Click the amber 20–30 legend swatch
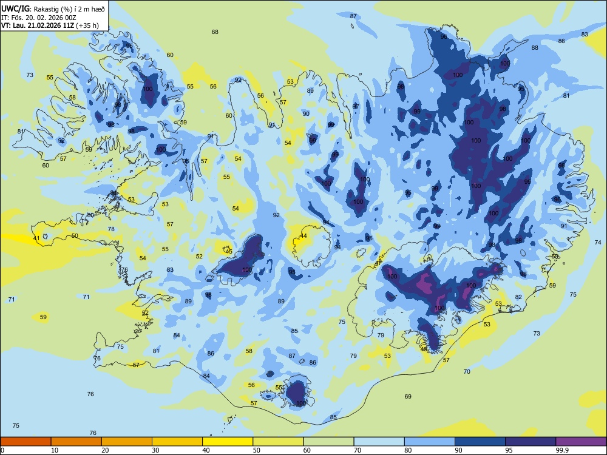Screen dimensions: 607x455 coord(127,442)
